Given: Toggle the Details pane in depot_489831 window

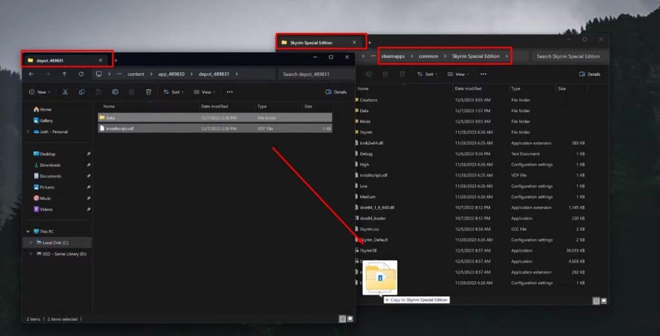Looking at the screenshot, I should [x=336, y=91].
